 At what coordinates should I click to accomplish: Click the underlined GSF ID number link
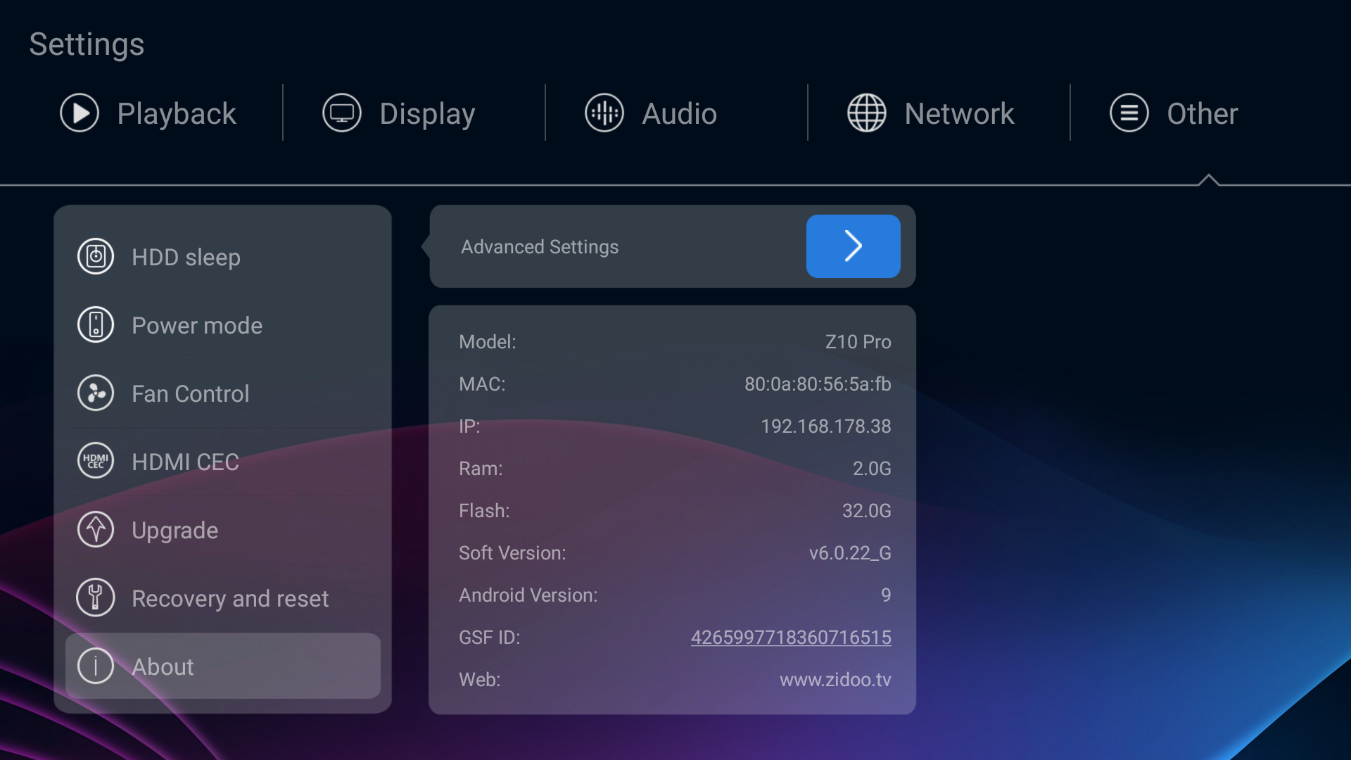point(791,638)
